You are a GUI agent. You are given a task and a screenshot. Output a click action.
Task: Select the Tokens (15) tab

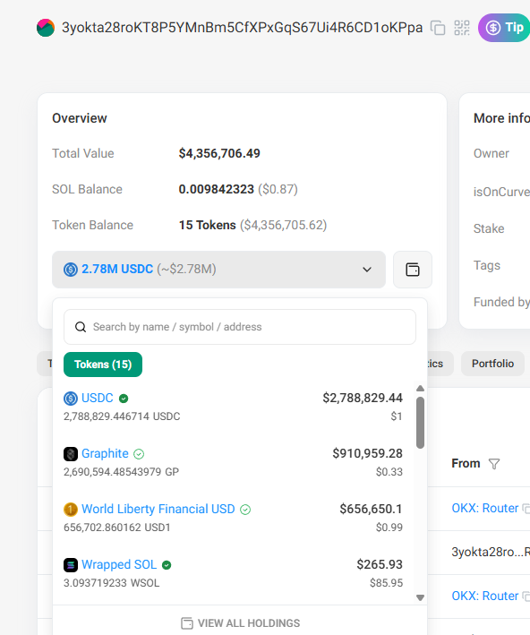(x=103, y=365)
